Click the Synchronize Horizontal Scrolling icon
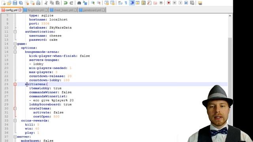The image size is (253, 142). [x=112, y=3]
